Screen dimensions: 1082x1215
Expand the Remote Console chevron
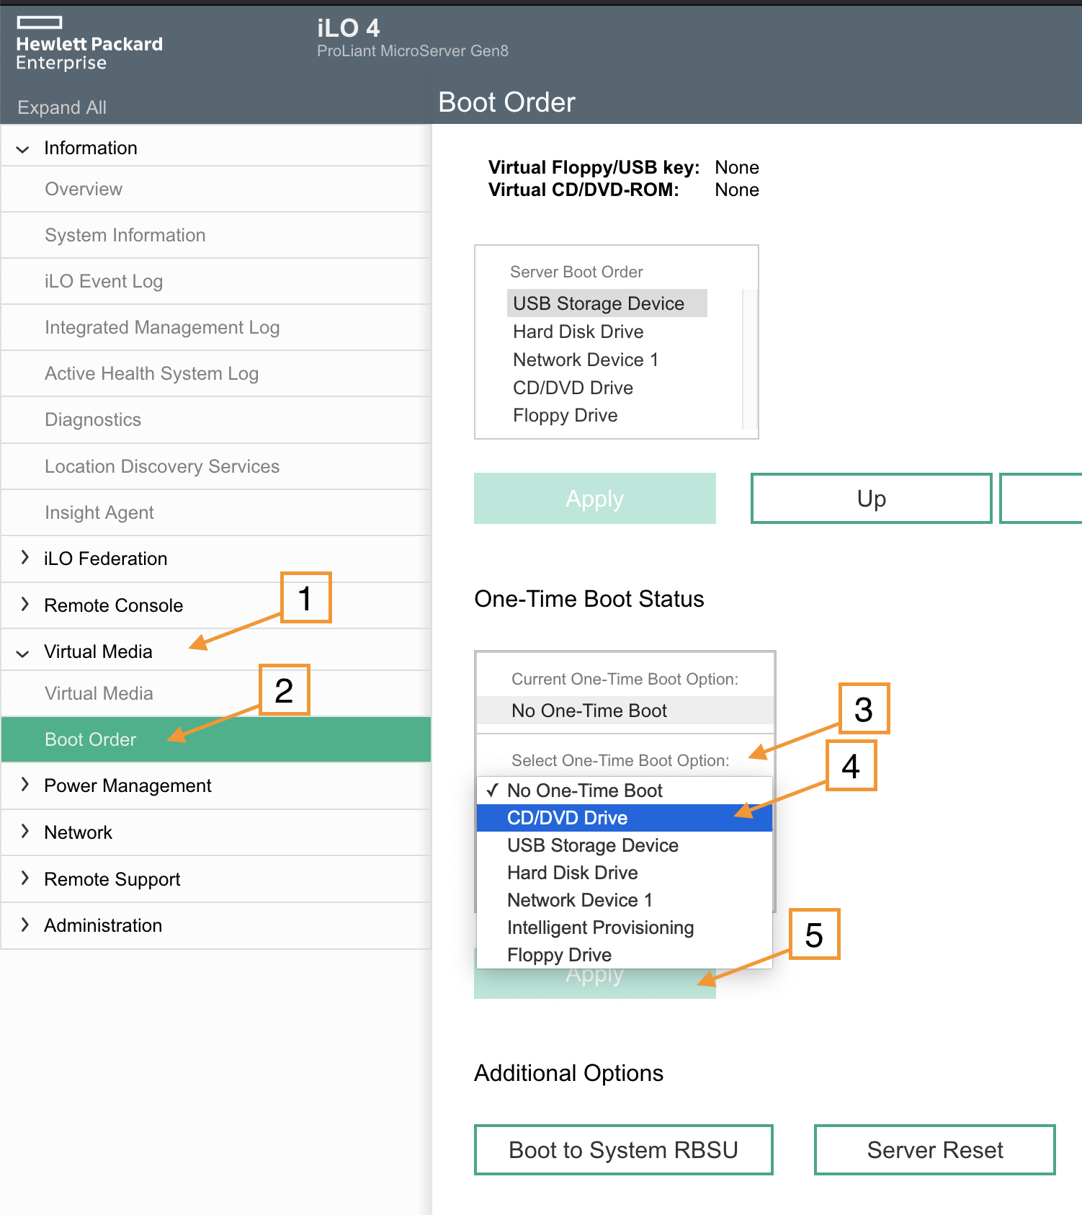click(25, 605)
